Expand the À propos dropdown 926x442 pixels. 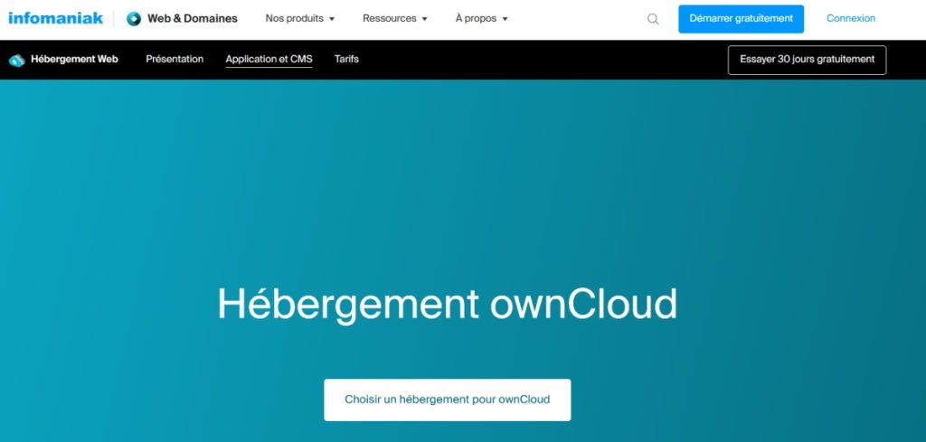click(x=481, y=18)
